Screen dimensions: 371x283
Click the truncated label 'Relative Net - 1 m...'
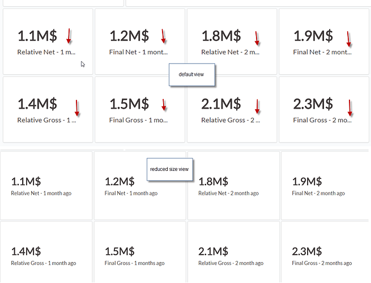pos(46,52)
